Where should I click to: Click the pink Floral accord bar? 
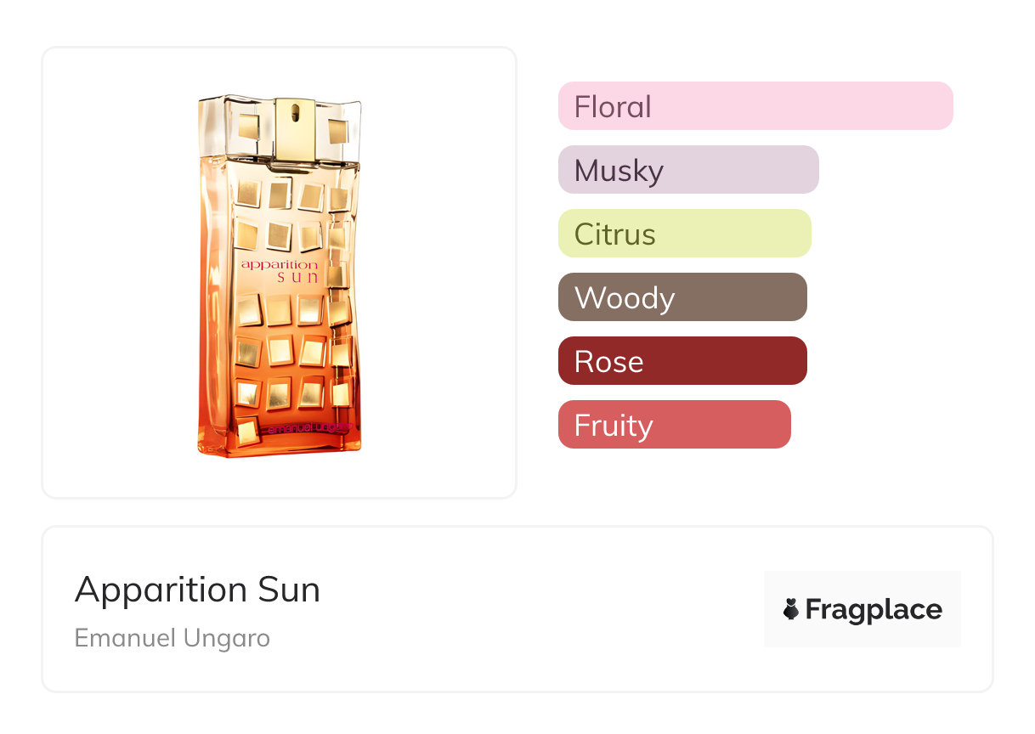[x=755, y=106]
